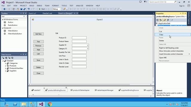Click the New Project toolbar icon
The image size is (191, 107).
13,9
